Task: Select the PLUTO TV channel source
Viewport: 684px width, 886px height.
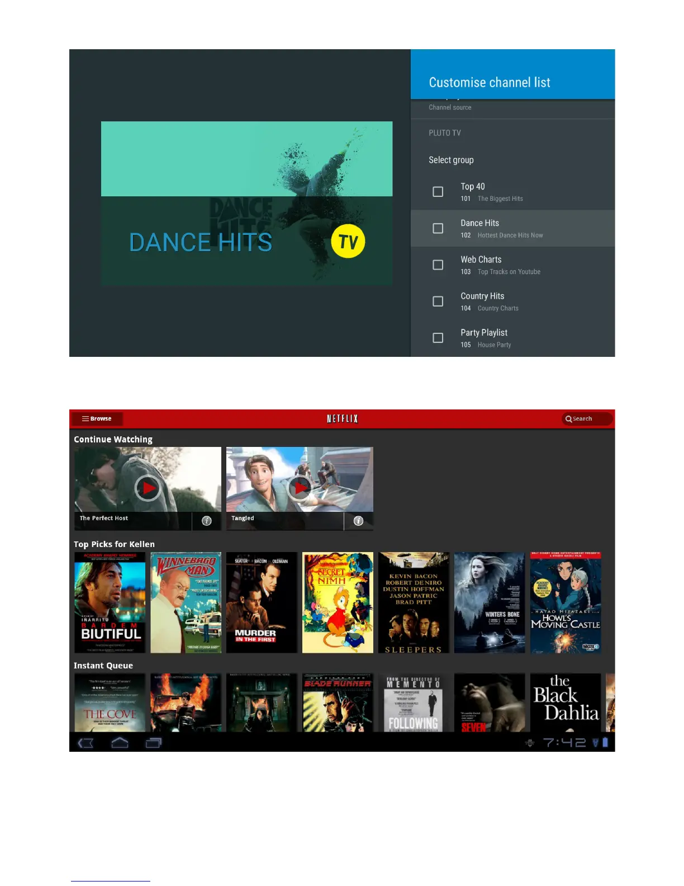Action: [x=445, y=133]
